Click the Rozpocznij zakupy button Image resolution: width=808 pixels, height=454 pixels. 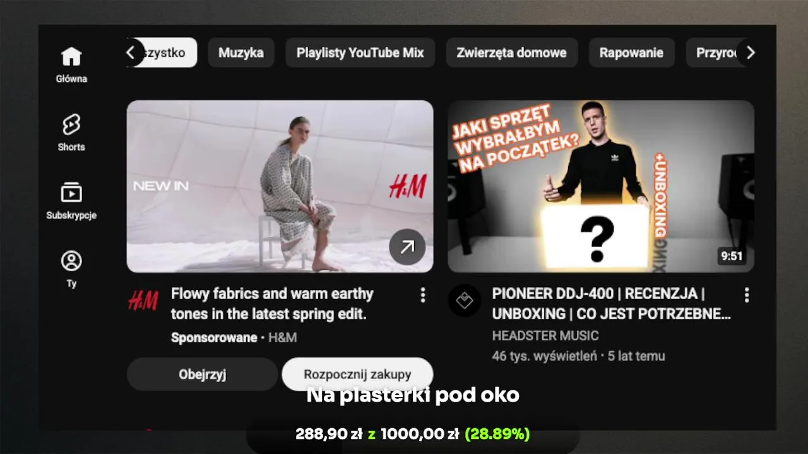click(357, 374)
